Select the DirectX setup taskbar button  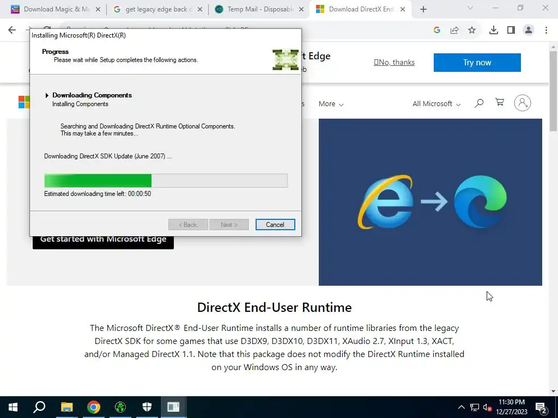pos(173,407)
